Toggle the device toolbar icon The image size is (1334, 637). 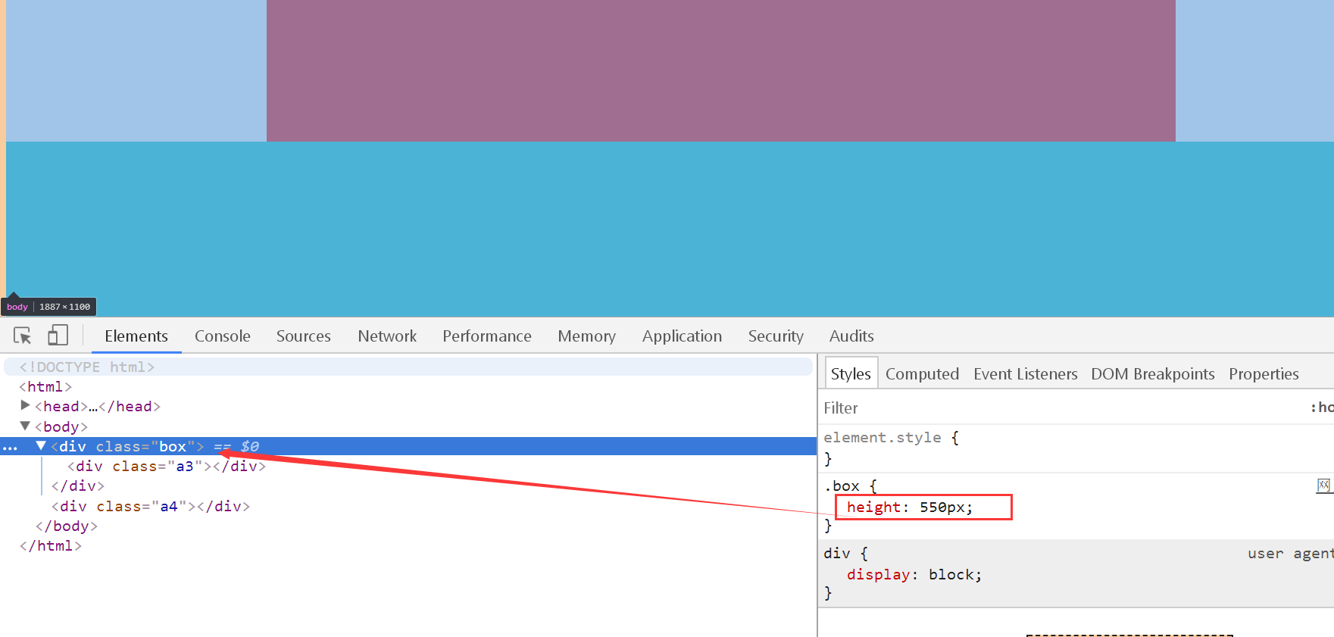(58, 336)
